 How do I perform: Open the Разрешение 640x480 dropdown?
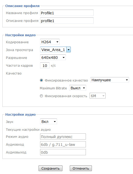(53, 58)
